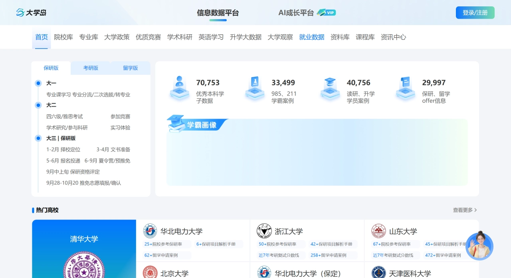Expand 查看更多 for 热门高校
Screen dimensions: 511x278
tap(465, 210)
